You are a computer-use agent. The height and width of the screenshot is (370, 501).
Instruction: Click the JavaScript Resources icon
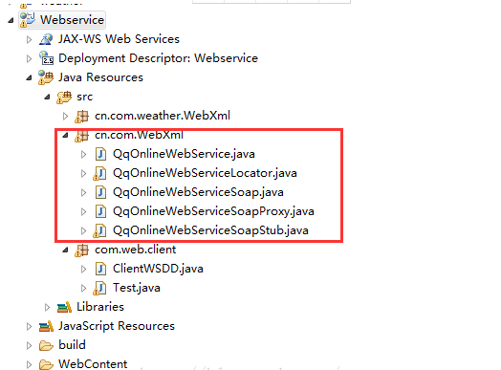pos(46,326)
